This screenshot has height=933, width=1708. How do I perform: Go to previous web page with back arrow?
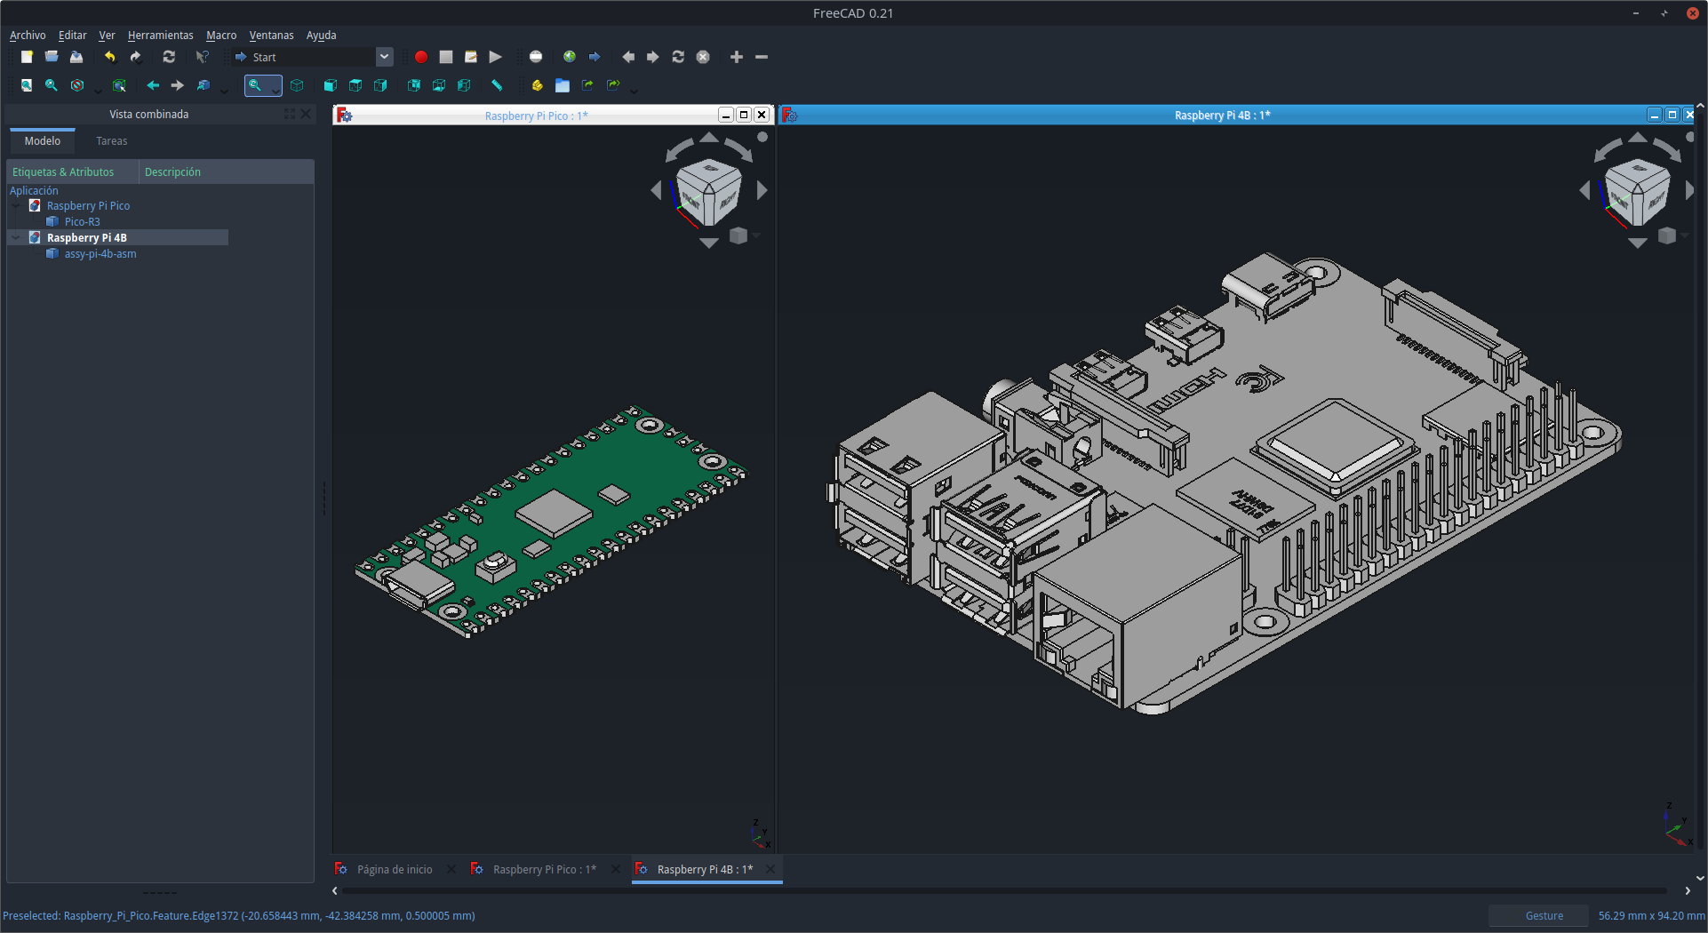[628, 57]
